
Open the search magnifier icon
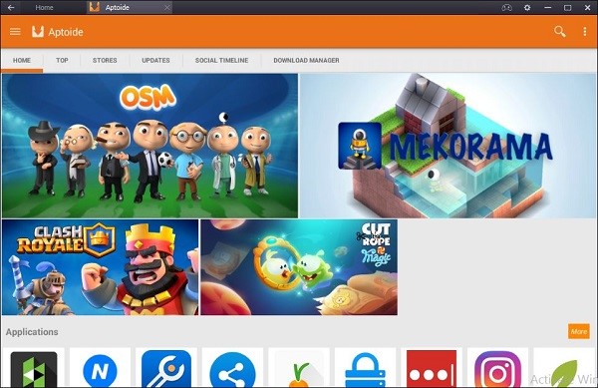pyautogui.click(x=559, y=32)
